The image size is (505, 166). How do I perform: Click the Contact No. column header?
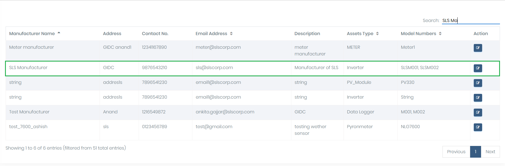[155, 33]
